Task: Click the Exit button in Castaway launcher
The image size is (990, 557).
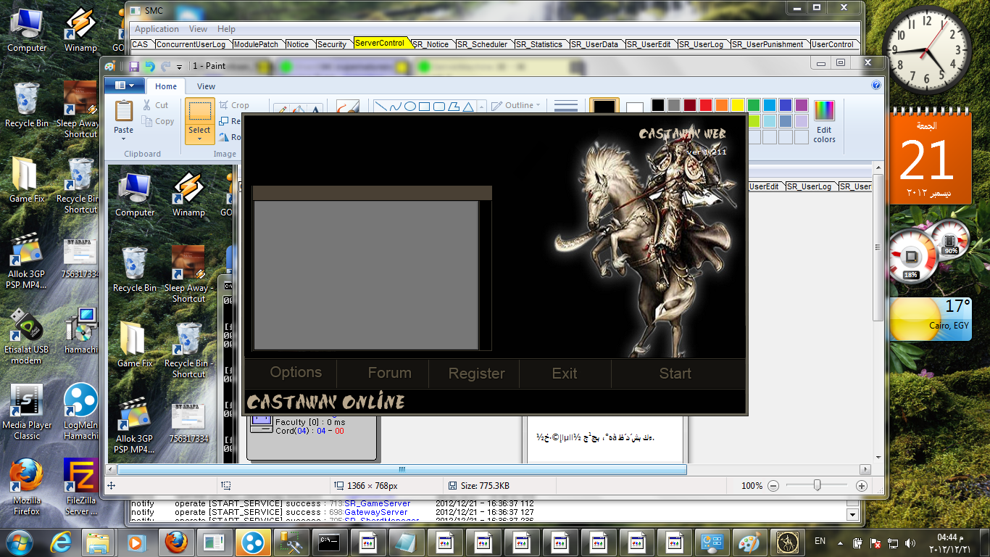Action: [x=565, y=374]
